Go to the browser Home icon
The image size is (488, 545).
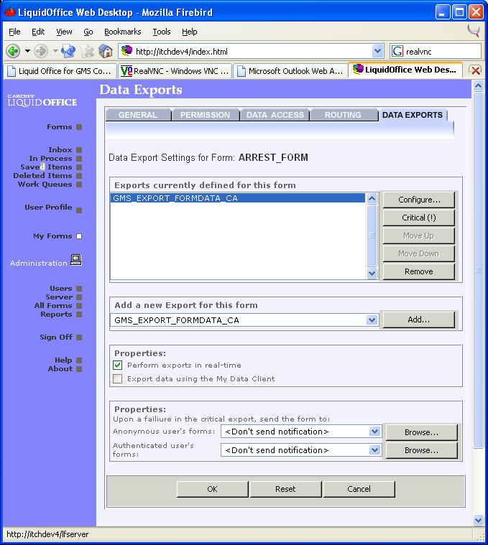[x=106, y=51]
